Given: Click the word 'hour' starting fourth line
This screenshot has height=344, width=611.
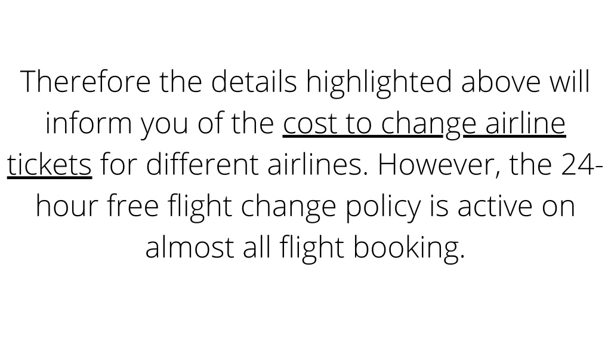Looking at the screenshot, I should (66, 206).
